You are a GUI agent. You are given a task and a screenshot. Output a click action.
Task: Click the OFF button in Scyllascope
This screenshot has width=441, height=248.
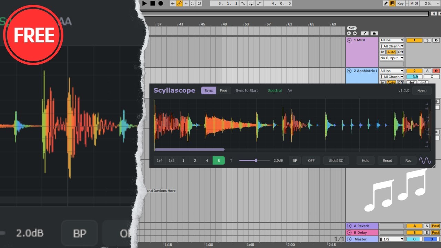point(311,161)
